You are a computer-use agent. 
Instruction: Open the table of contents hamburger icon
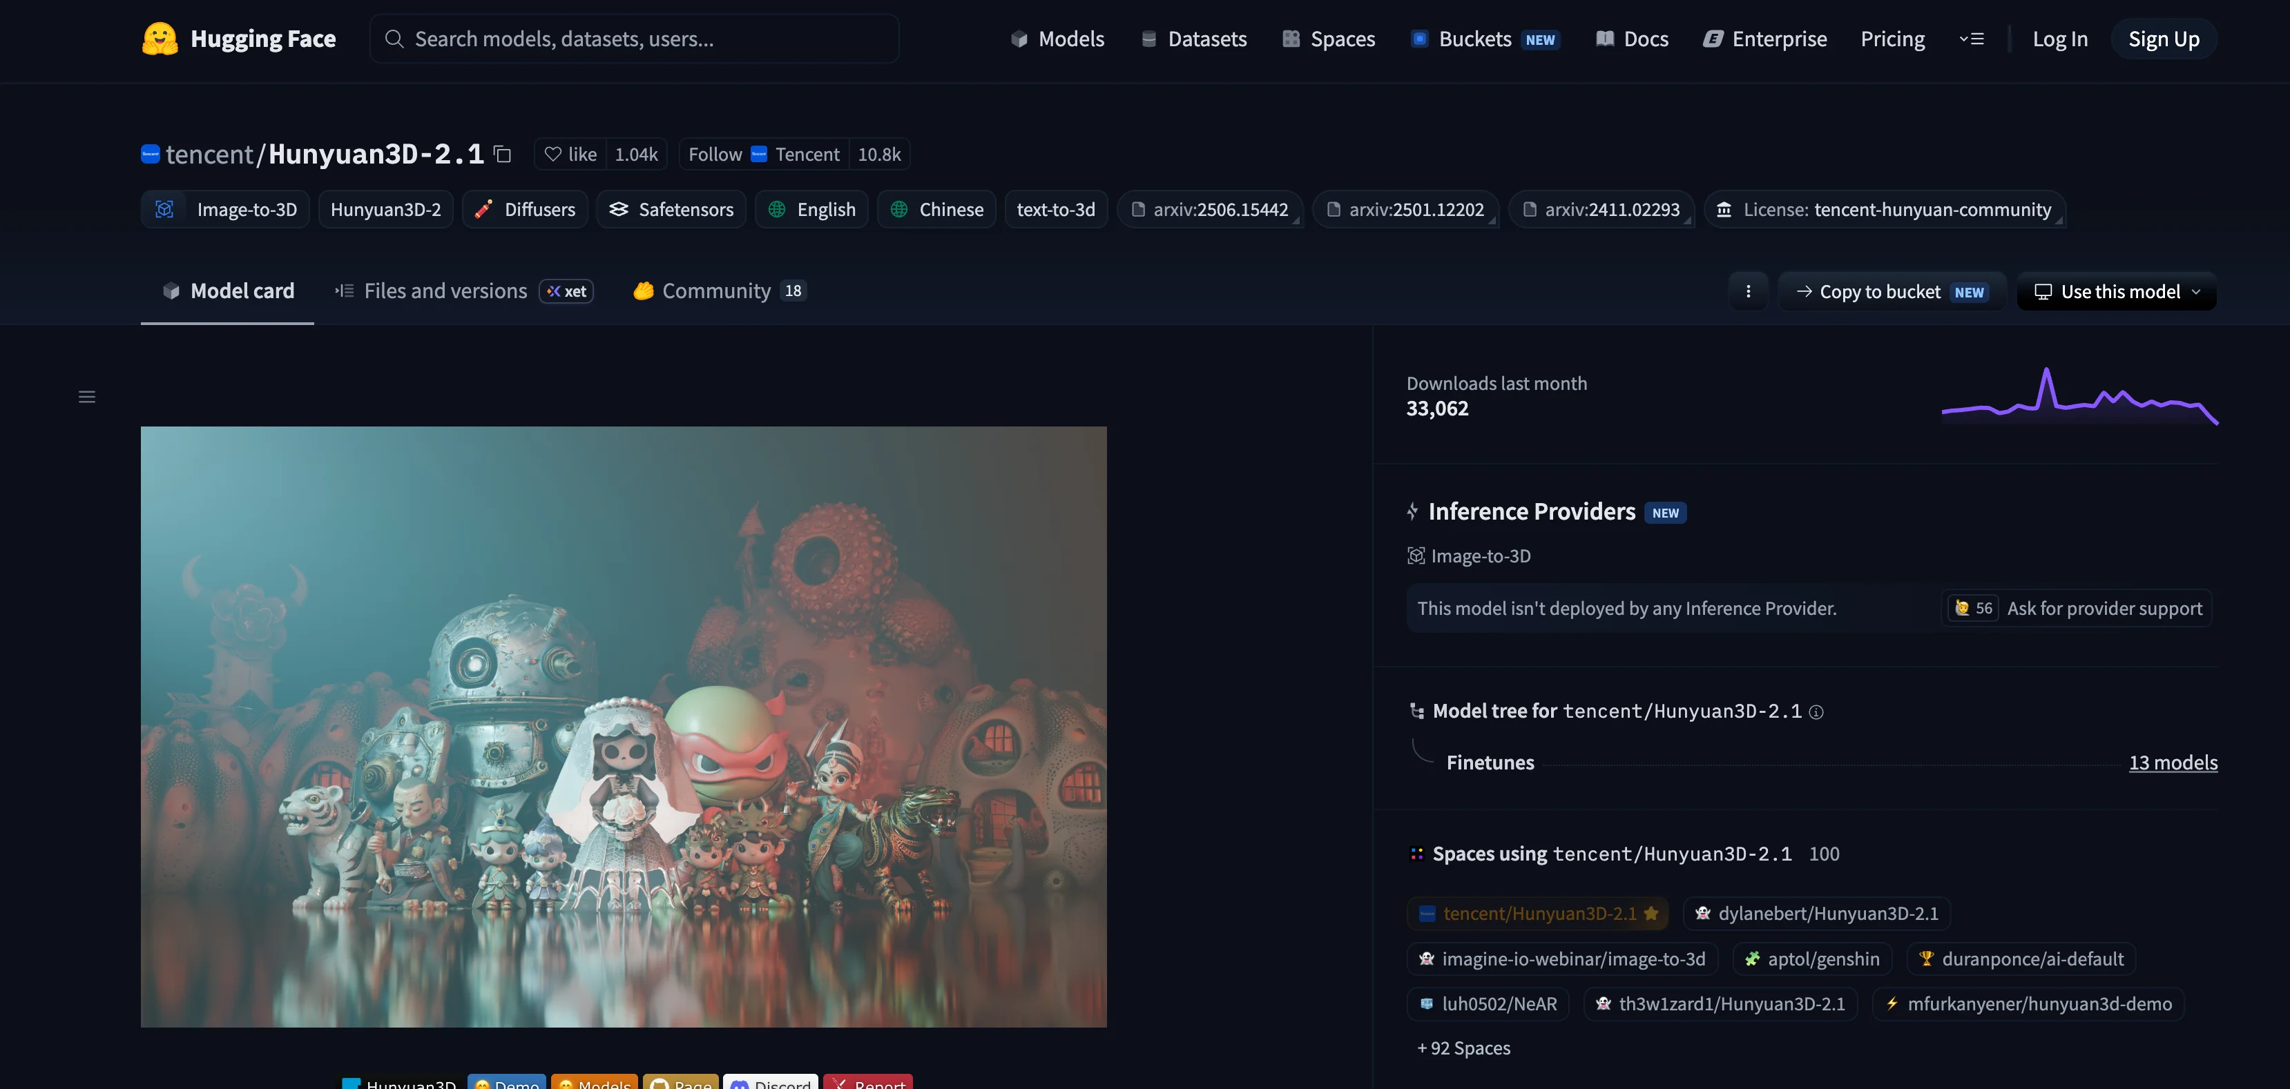point(87,397)
